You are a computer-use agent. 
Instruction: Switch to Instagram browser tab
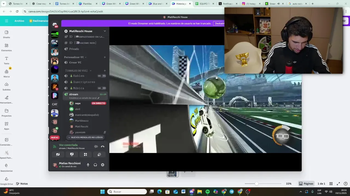(251, 4)
